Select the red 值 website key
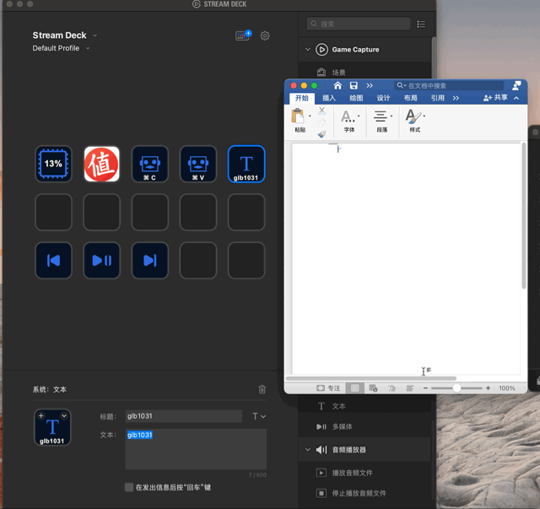The height and width of the screenshot is (509, 540). [101, 164]
